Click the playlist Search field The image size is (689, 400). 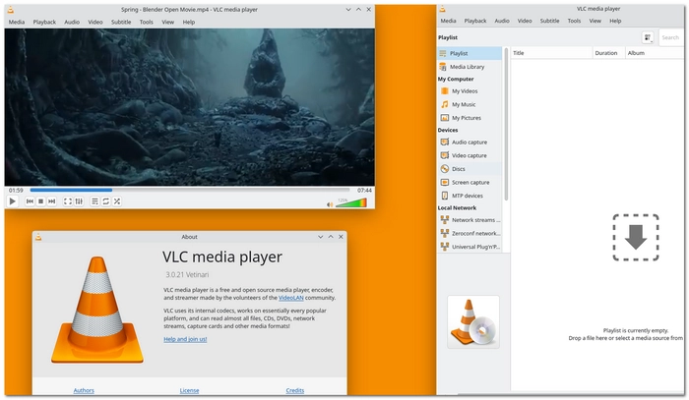click(x=670, y=37)
